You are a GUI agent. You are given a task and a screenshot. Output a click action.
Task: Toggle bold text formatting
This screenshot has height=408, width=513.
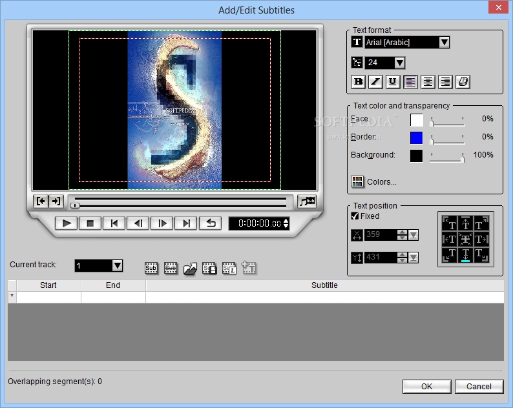(358, 82)
